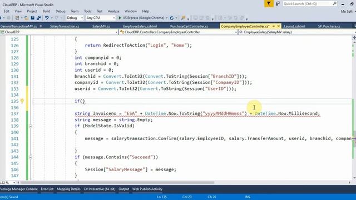The image size is (356, 200).
Task: Switch to SalaryTransaction.cs tab
Action: 65,26
